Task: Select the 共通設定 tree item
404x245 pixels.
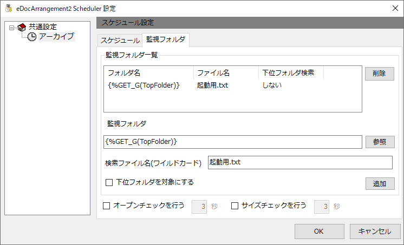Action: coord(43,27)
